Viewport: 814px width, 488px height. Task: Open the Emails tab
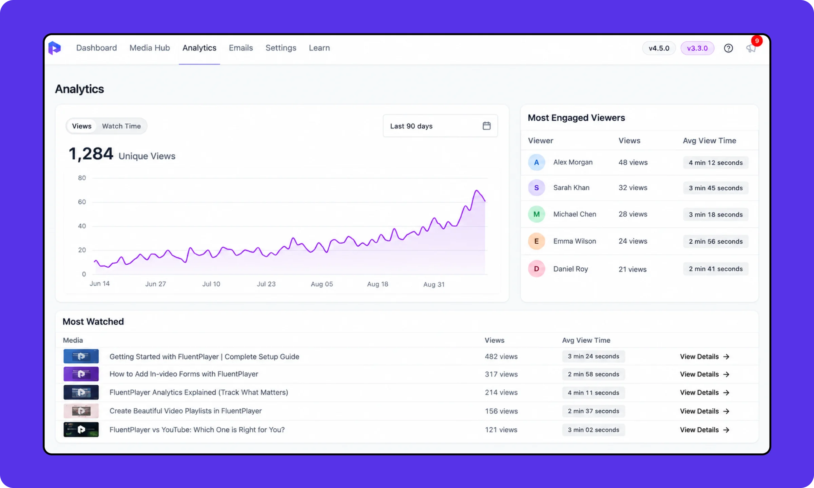pos(241,48)
